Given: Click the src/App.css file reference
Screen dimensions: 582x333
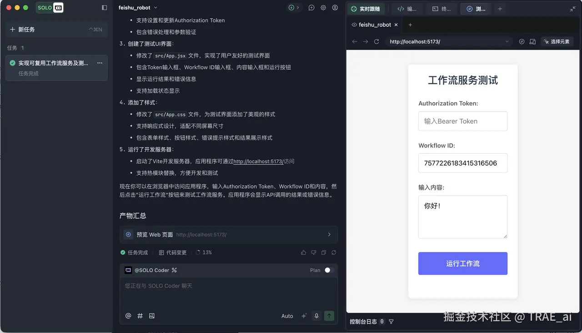Looking at the screenshot, I should (170, 114).
